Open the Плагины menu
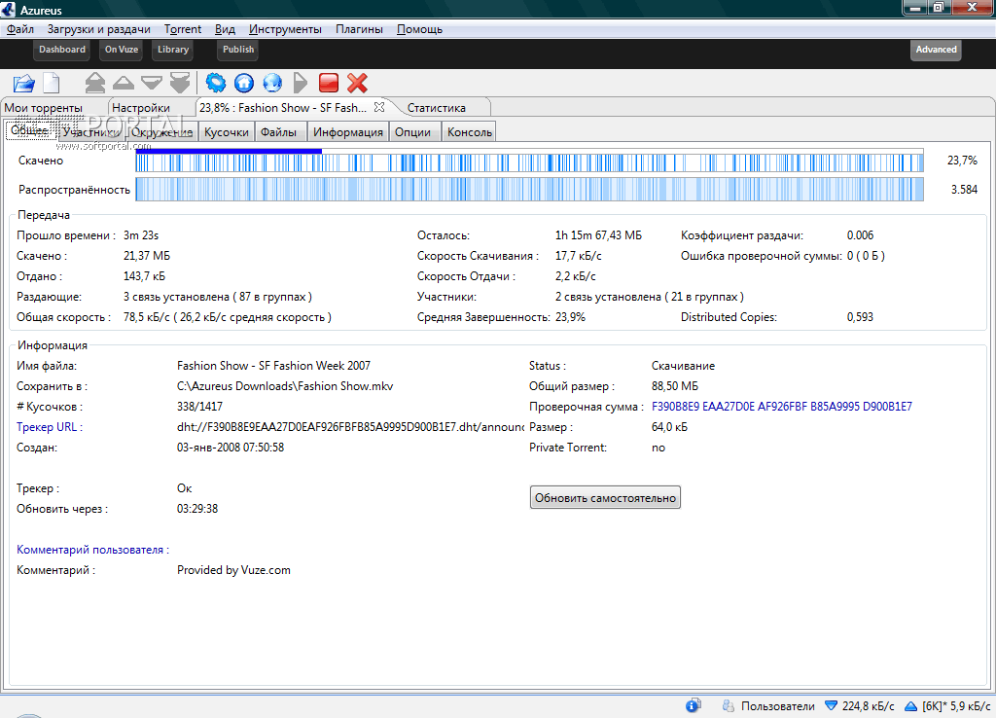Image resolution: width=996 pixels, height=718 pixels. [x=360, y=29]
